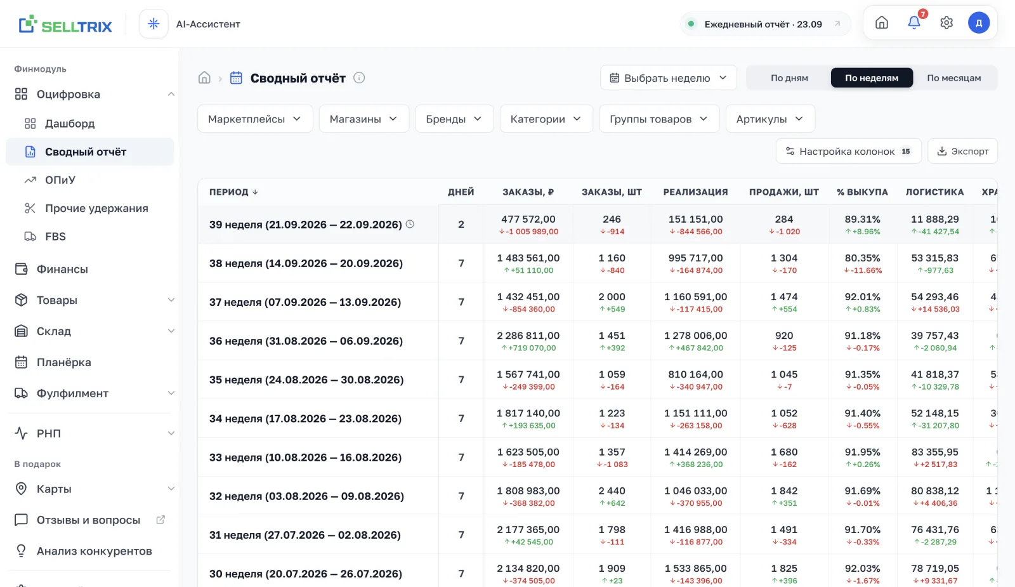Open ОПиУ section
1015x587 pixels.
89,180
